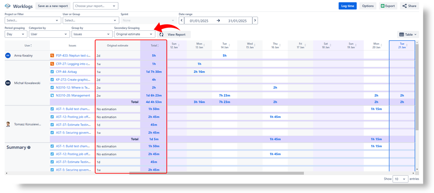Open the Period grouping Day dropdown

[16, 34]
